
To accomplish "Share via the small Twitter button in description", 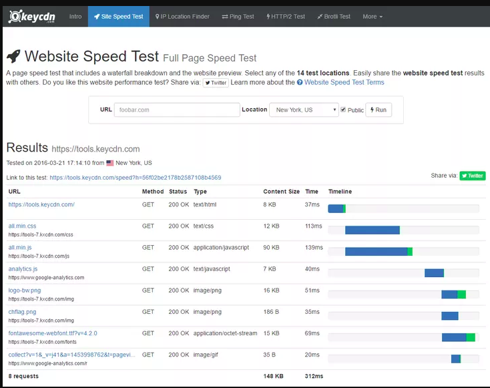I will pos(216,83).
